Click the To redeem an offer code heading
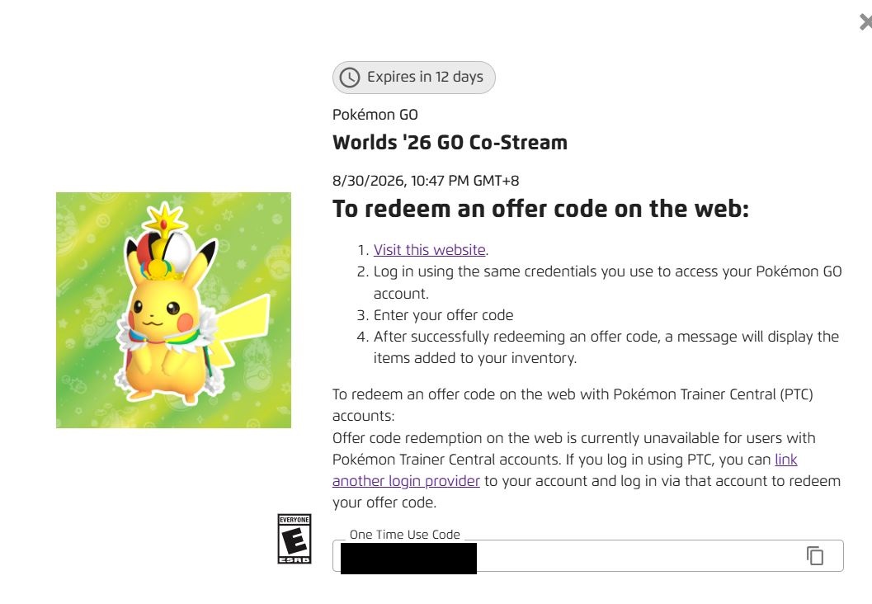 coord(540,209)
